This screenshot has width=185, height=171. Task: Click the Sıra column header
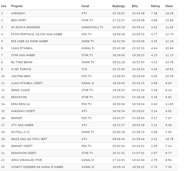pos(4,6)
